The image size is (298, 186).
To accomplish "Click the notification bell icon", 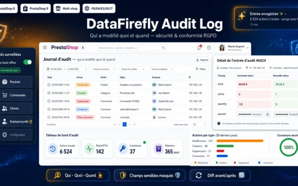I will click(199, 47).
